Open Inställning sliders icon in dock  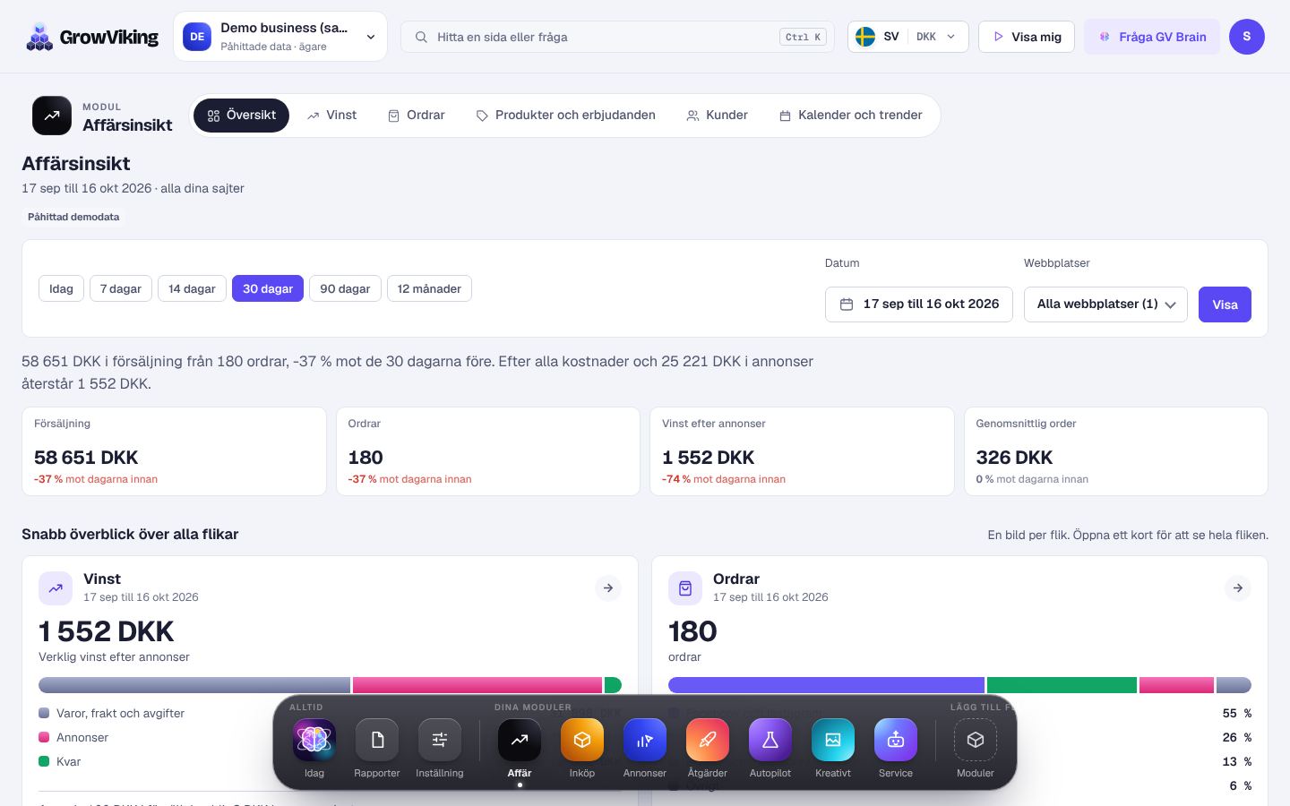tap(440, 740)
